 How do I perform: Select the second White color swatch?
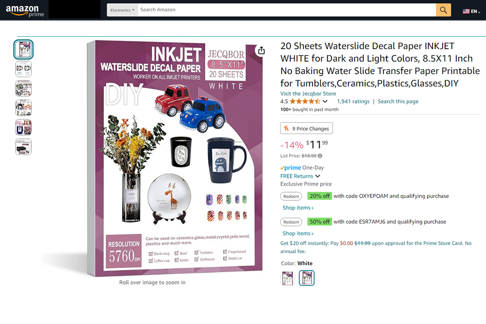click(307, 278)
